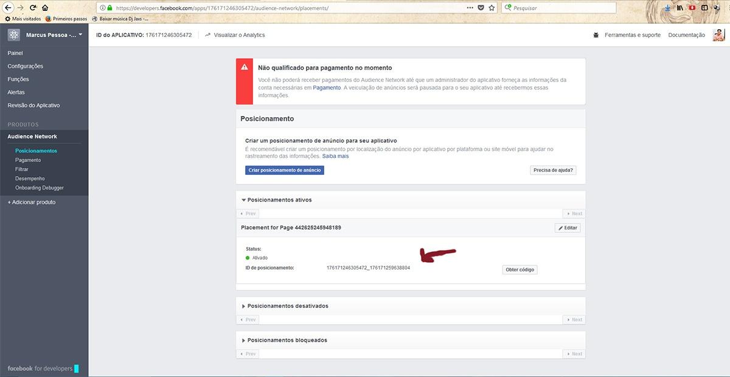
Task: Click the red warning triangle icon
Action: click(244, 67)
